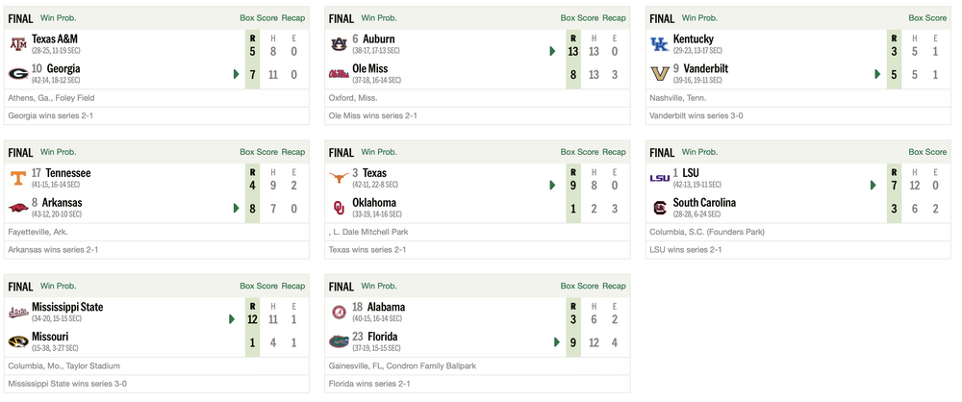The width and height of the screenshot is (962, 402).
Task: Click the Florida Gators logo
Action: pyautogui.click(x=338, y=341)
